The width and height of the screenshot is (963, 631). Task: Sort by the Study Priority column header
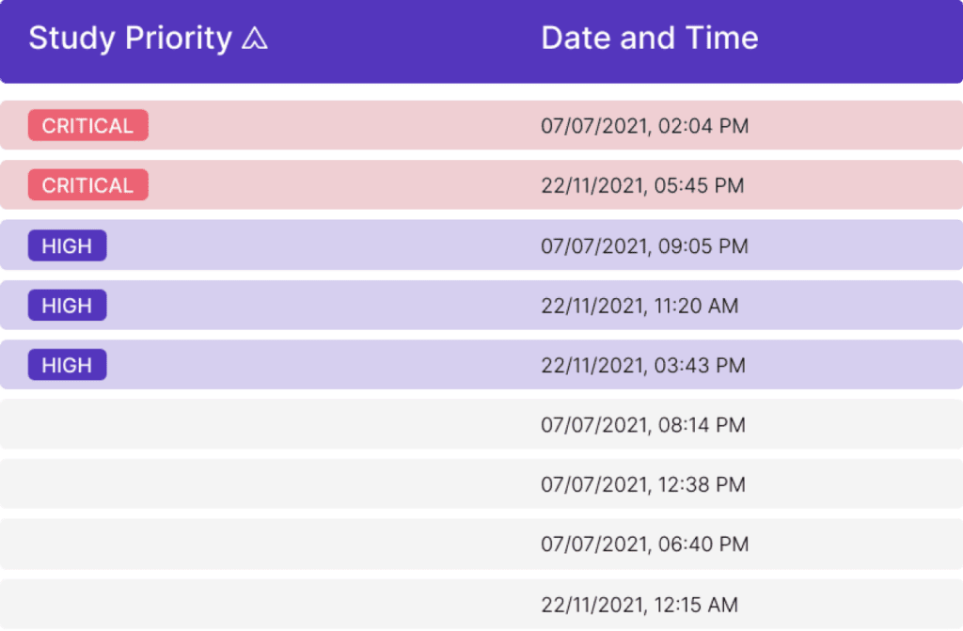click(x=130, y=39)
